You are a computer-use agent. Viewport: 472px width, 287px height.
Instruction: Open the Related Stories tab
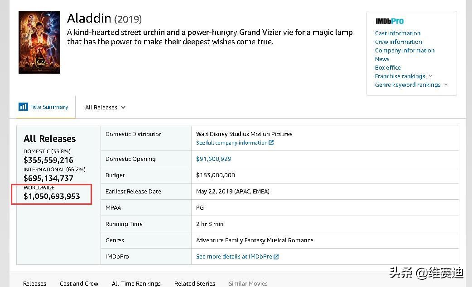[194, 283]
